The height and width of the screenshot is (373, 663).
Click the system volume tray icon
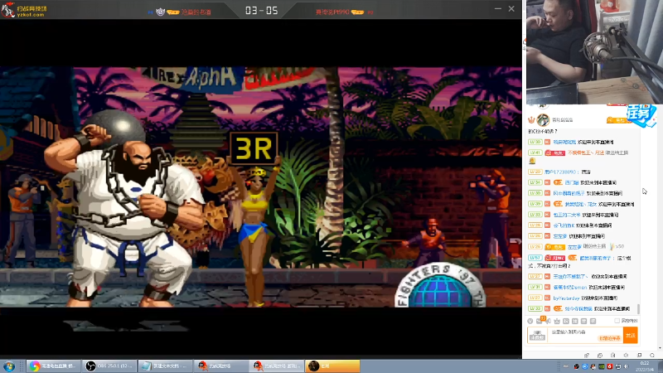click(627, 366)
